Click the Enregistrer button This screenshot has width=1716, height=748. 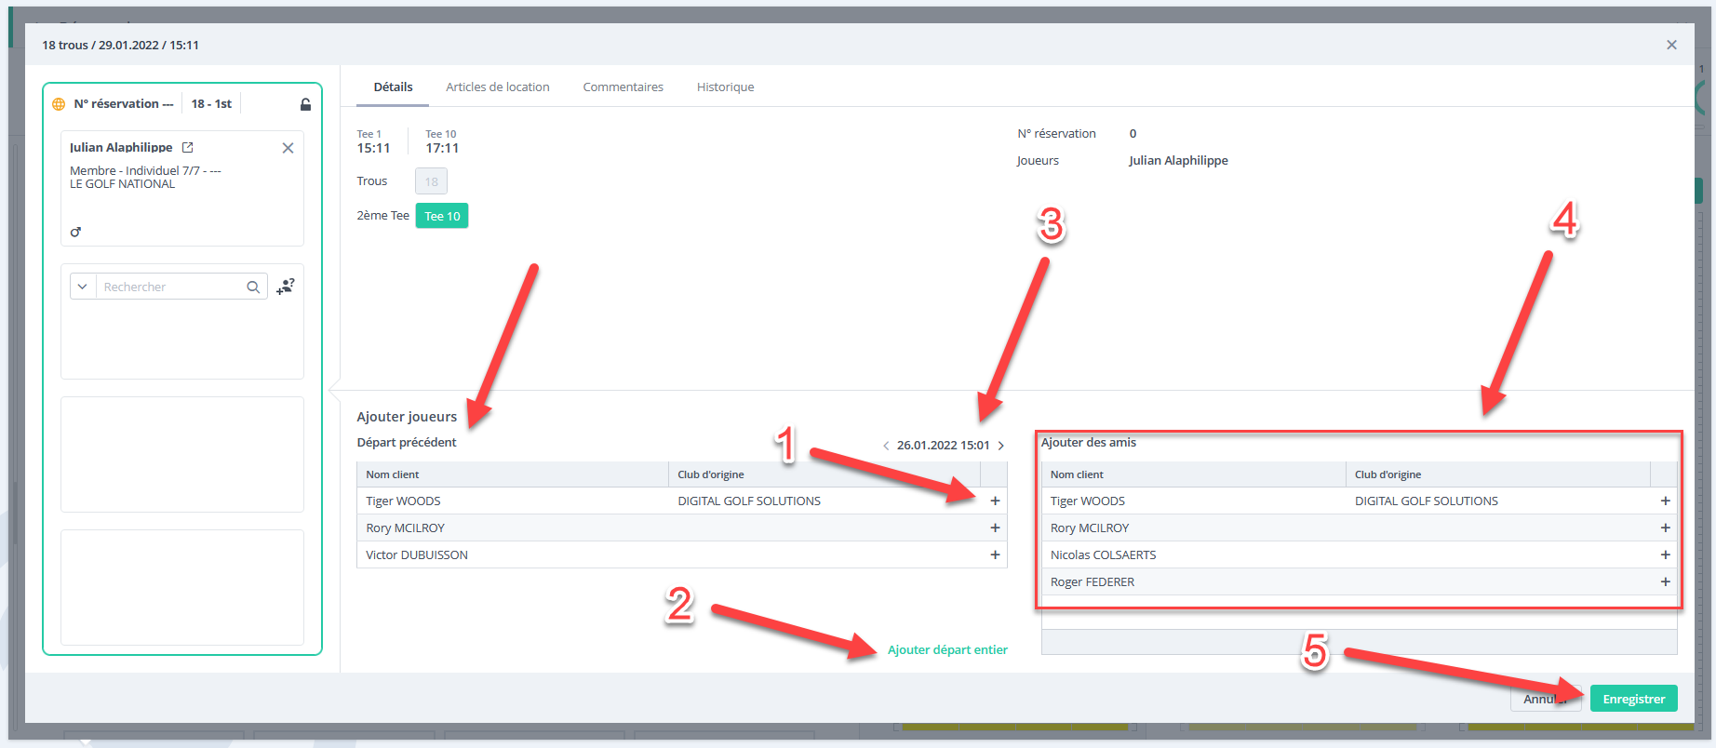(1634, 699)
